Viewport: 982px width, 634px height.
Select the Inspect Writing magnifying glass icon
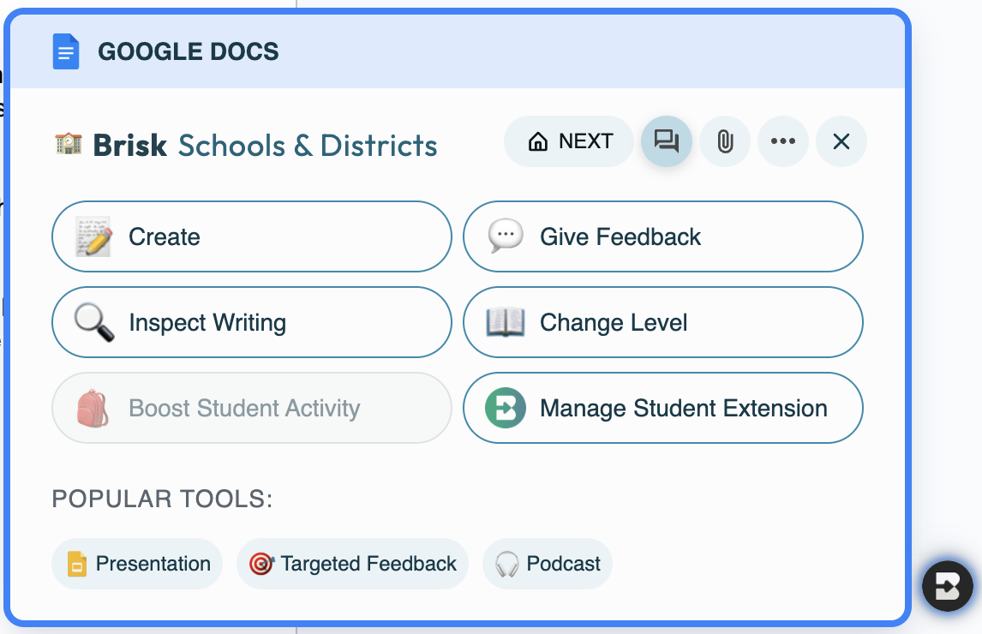pyautogui.click(x=93, y=322)
